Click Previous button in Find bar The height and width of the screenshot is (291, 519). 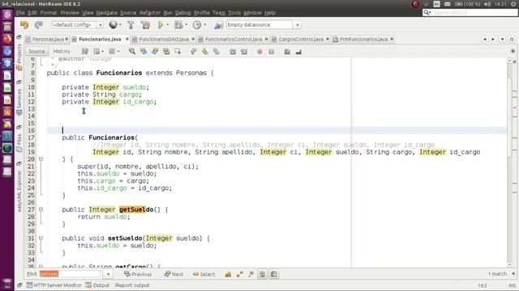pos(138,274)
